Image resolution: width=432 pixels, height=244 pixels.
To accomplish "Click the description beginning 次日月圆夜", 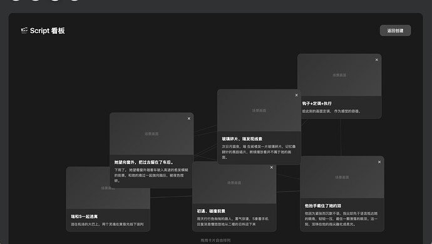I will tap(259, 152).
